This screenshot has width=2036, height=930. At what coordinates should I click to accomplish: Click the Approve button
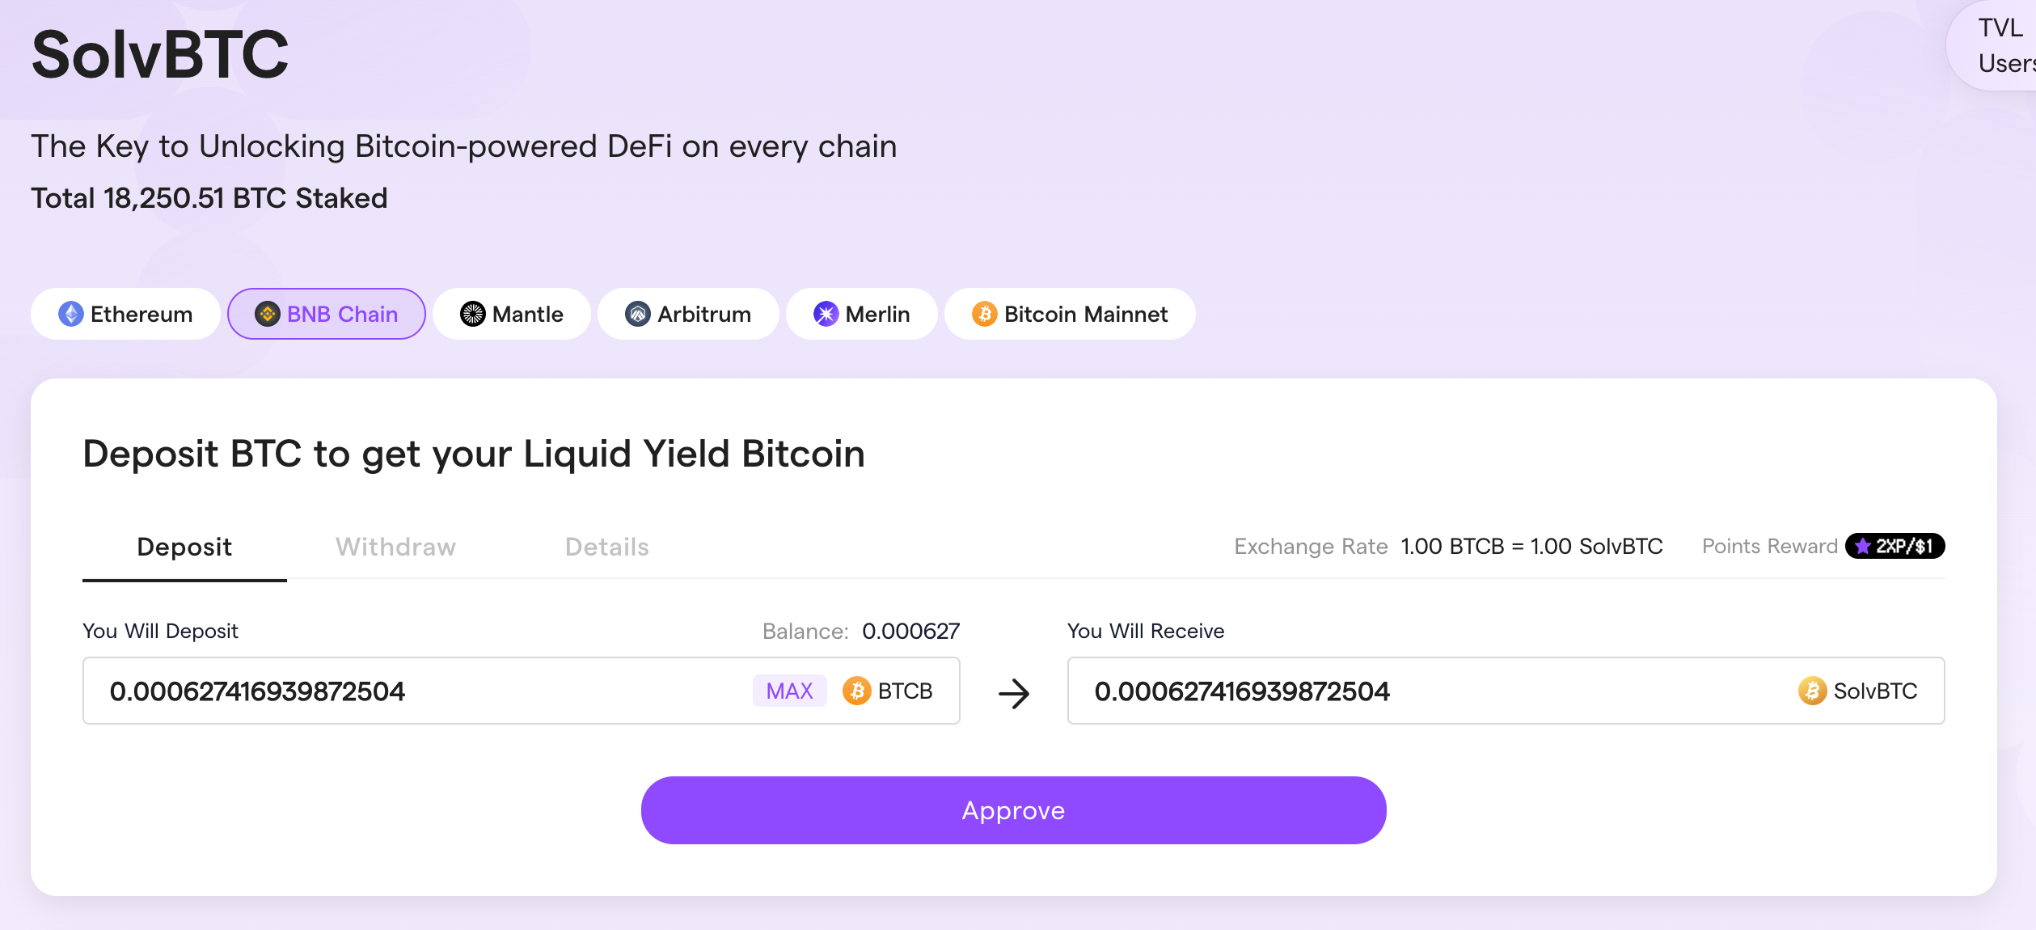[x=1014, y=810]
